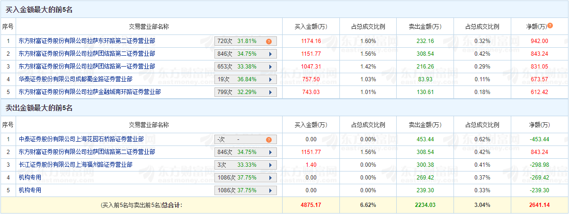Open the 拉萨团结路第一证券营业部 link
The image size is (569, 214).
[87, 67]
